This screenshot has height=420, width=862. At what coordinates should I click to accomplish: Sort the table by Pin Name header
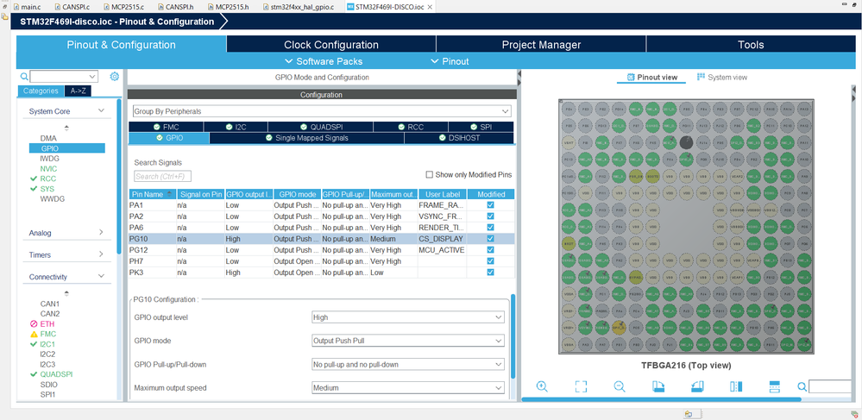point(152,194)
